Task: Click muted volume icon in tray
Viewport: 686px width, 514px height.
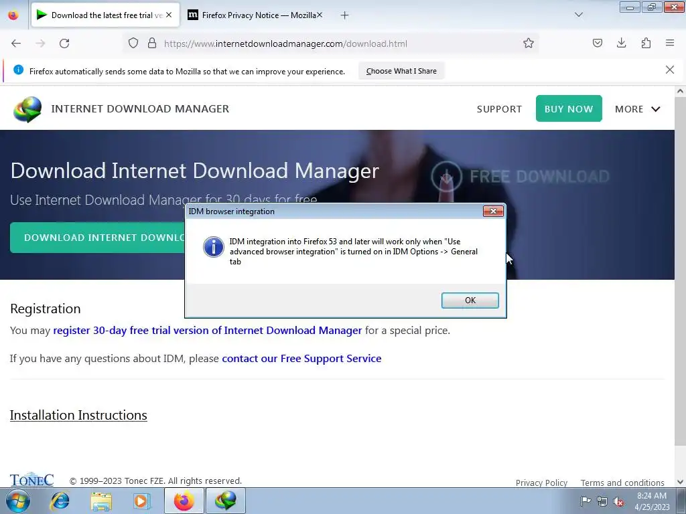Action: pyautogui.click(x=618, y=501)
